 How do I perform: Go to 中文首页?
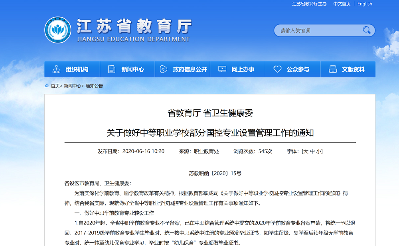(342, 4)
